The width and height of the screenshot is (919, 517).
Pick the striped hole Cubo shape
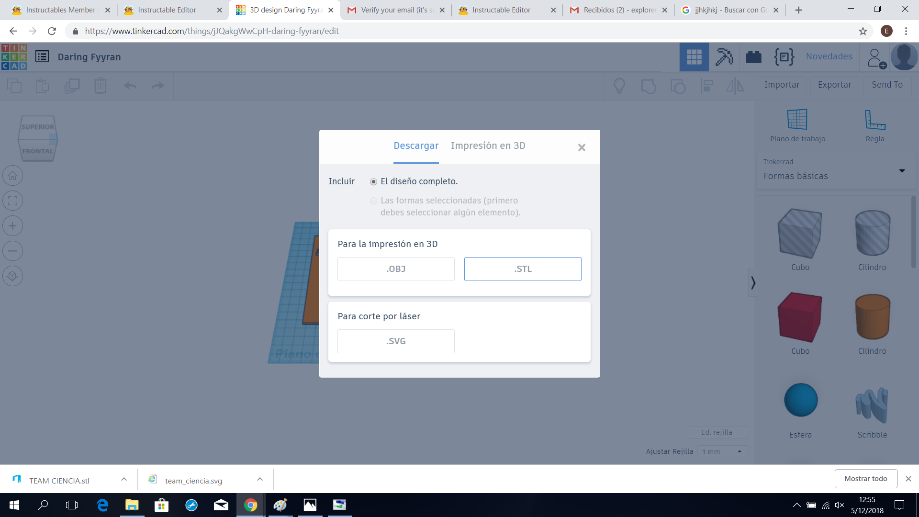[x=800, y=234]
